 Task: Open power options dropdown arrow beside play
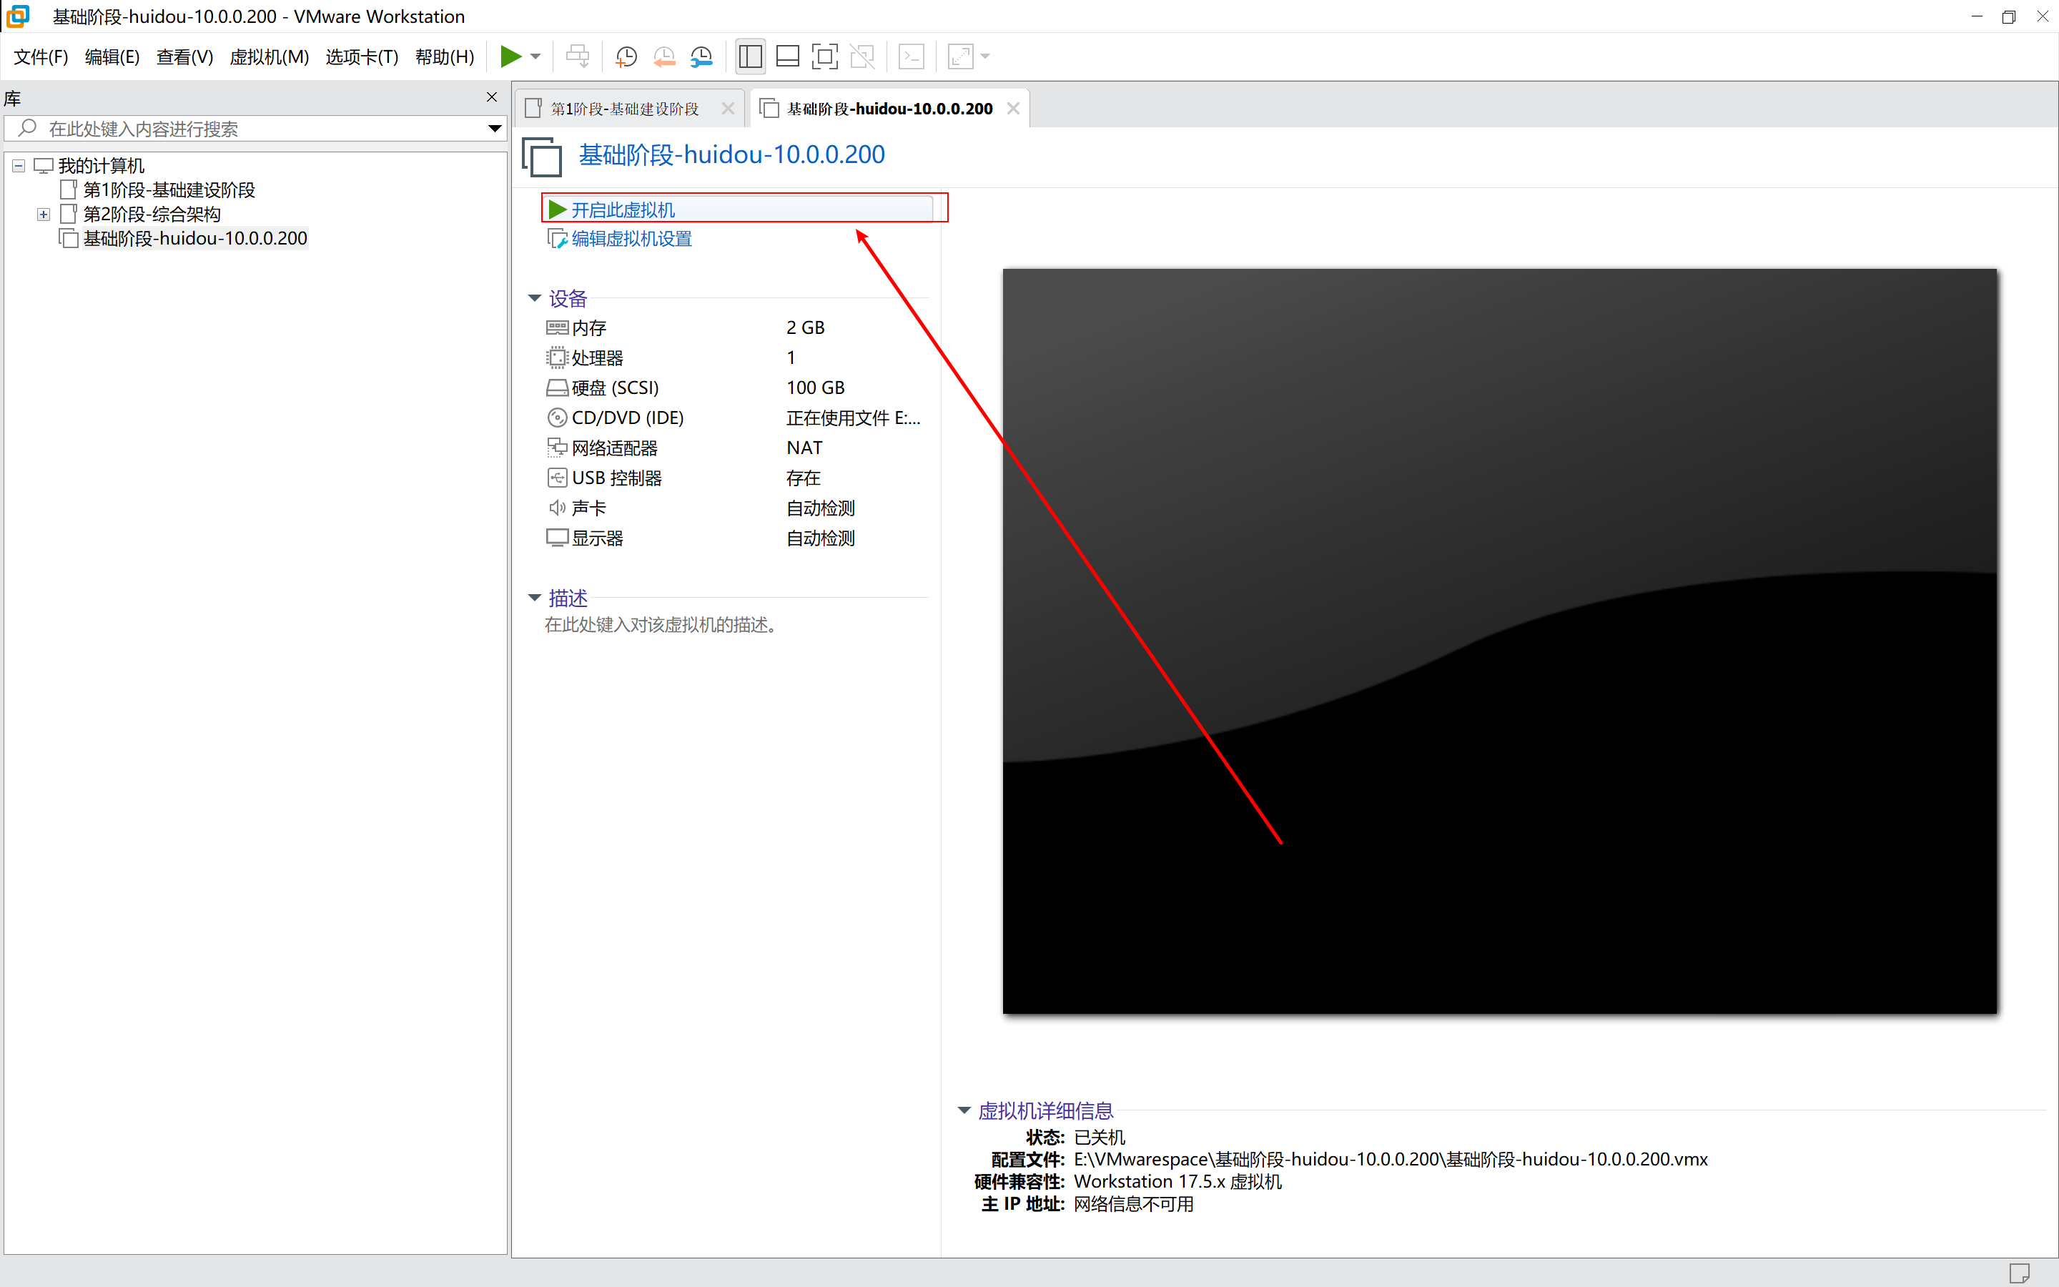[536, 57]
